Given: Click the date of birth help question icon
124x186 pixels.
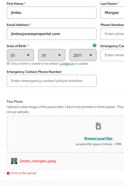Looking at the screenshot, I should click(x=95, y=45).
